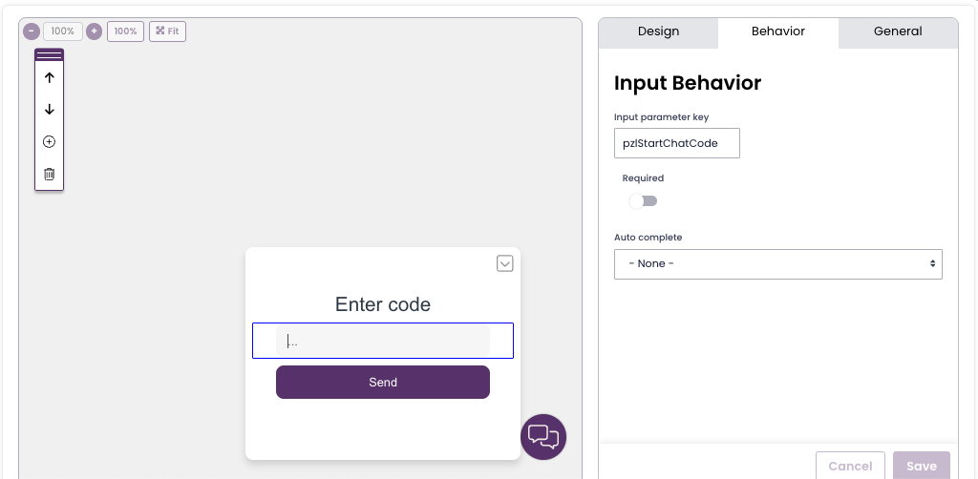Switch to the Design tab
The image size is (978, 479).
pyautogui.click(x=658, y=31)
